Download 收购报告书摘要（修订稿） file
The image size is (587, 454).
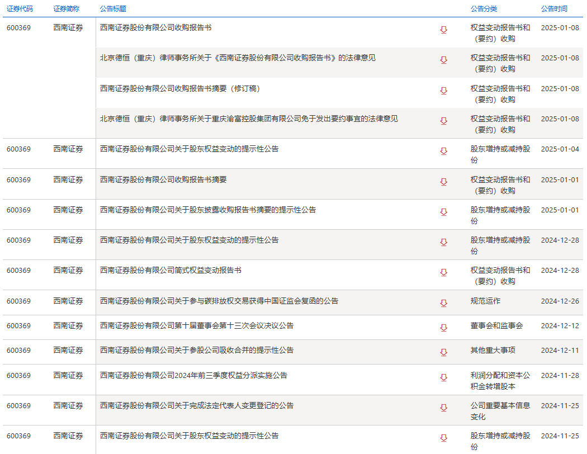coord(444,91)
